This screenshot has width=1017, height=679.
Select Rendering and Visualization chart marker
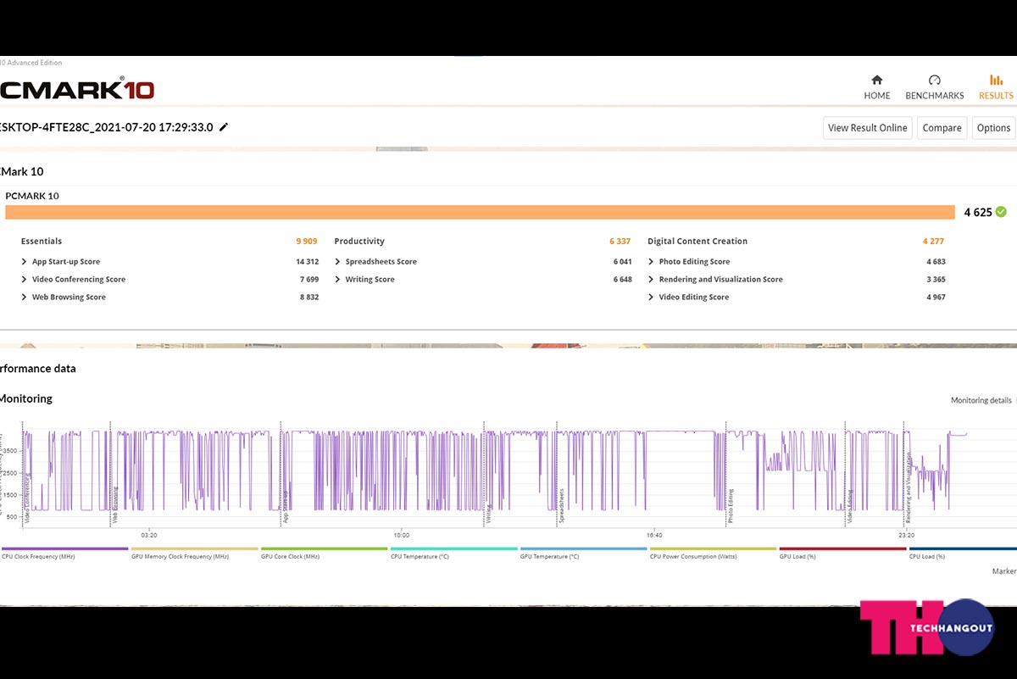[x=909, y=488]
